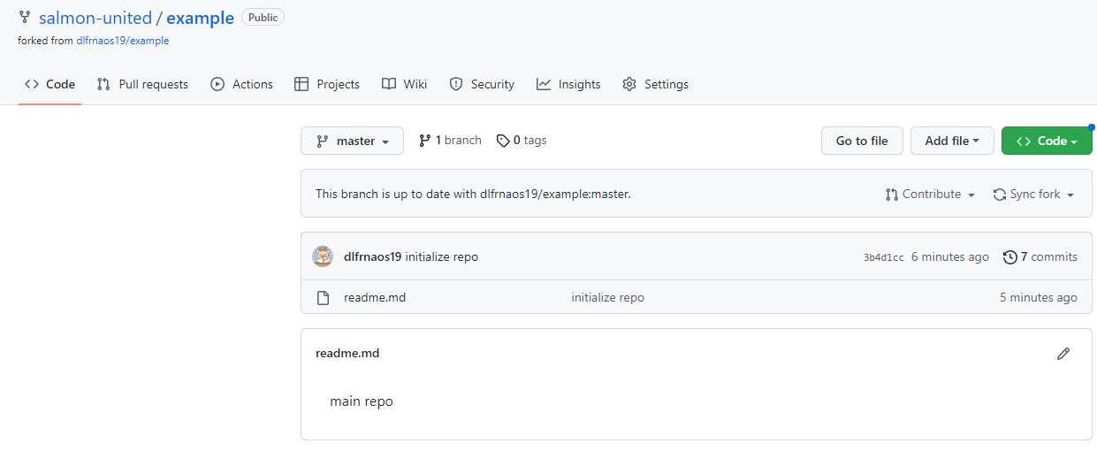Click the commits history clock icon

(x=1010, y=257)
